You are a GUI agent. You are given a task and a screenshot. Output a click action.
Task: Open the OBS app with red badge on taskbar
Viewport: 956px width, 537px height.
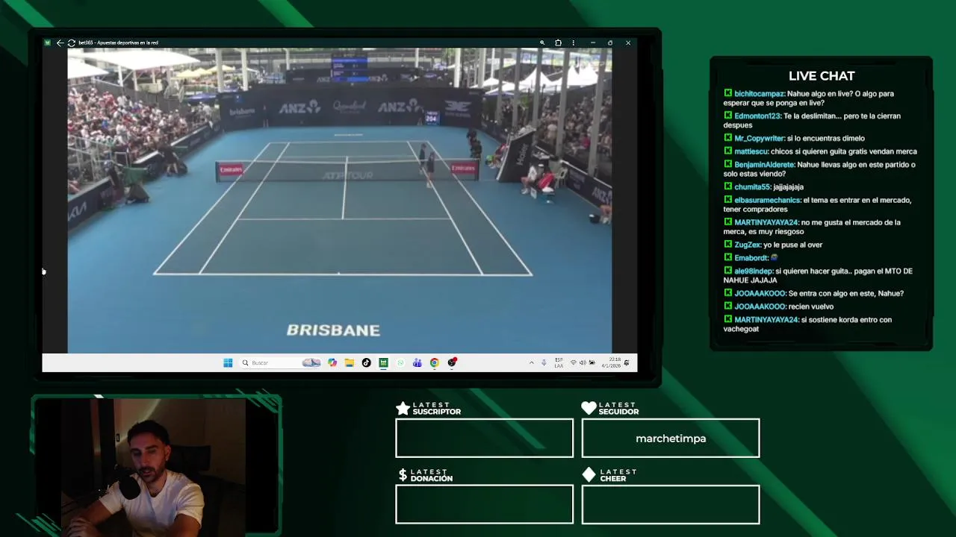pyautogui.click(x=452, y=362)
